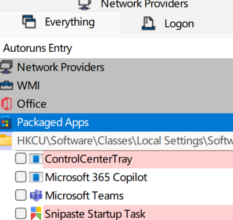Image resolution: width=233 pixels, height=220 pixels.
Task: Click the Packaged Apps store icon
Action: pos(6,122)
